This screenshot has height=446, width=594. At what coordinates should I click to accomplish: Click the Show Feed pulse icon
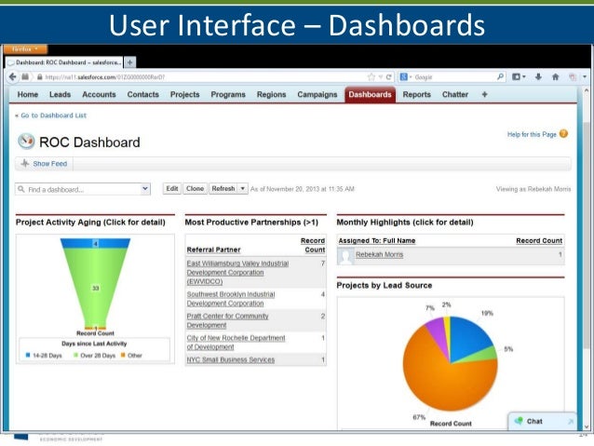(x=25, y=163)
